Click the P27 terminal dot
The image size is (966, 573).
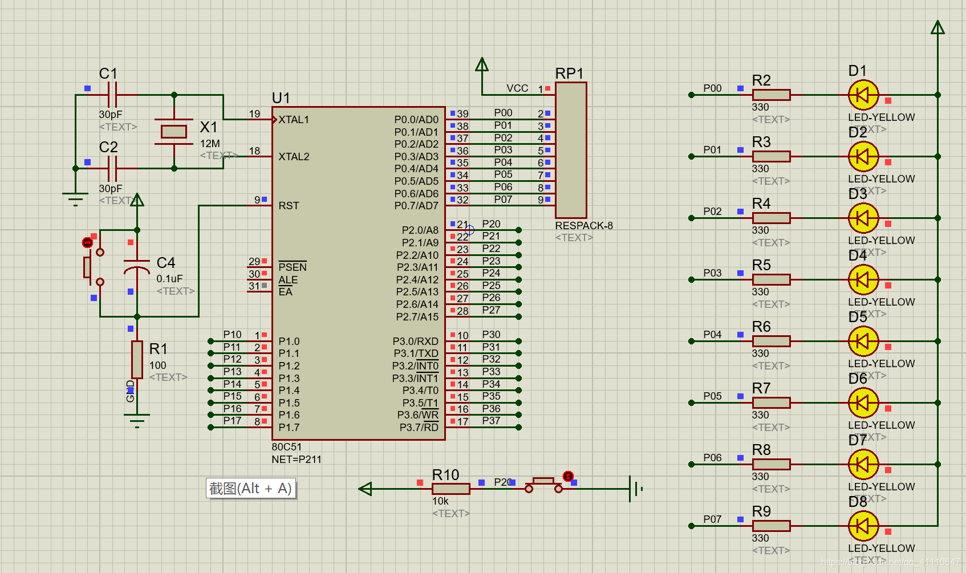click(x=518, y=316)
